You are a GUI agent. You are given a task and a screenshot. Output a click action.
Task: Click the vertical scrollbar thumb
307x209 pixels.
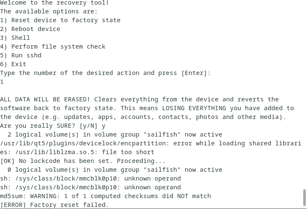click(304, 197)
